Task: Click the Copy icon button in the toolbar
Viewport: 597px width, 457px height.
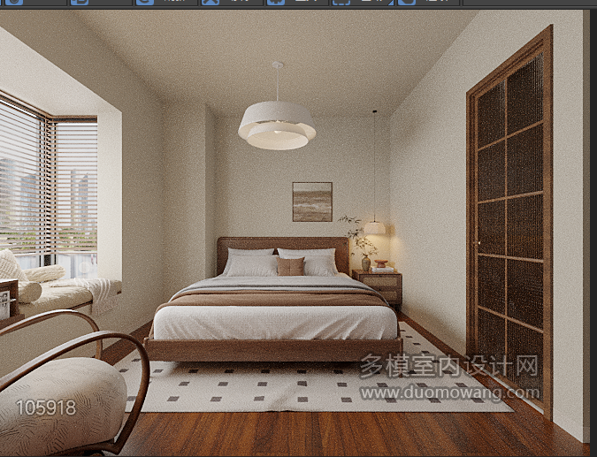Action: pyautogui.click(x=80, y=2)
